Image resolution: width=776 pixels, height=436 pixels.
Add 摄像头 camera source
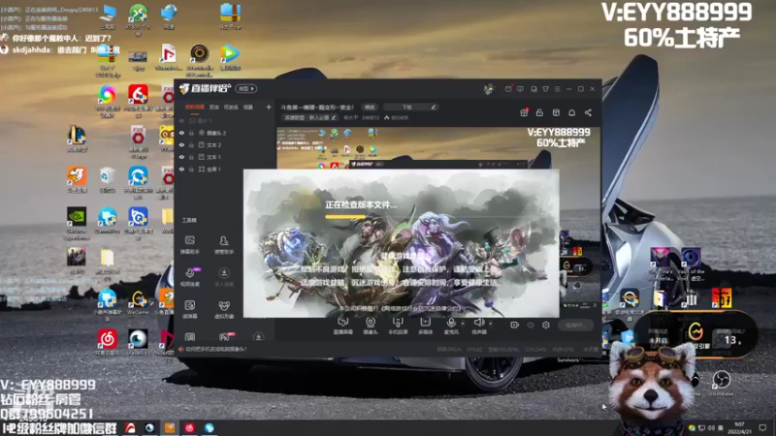pyautogui.click(x=371, y=326)
